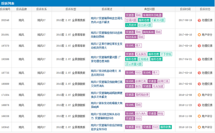The image size is (215, 133).
Task: Click the 服务态度 不解决问题 tag
Action: (x=152, y=20)
